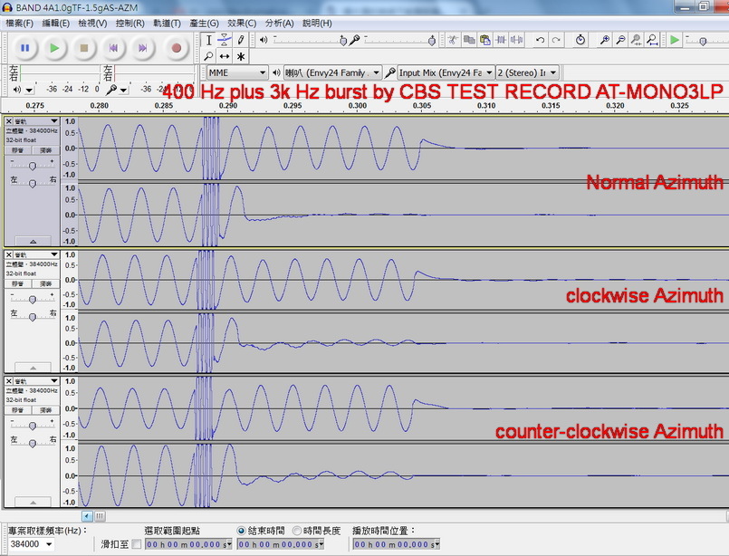Click the Zoom In magnifier
Image resolution: width=729 pixels, height=556 pixels.
(604, 41)
